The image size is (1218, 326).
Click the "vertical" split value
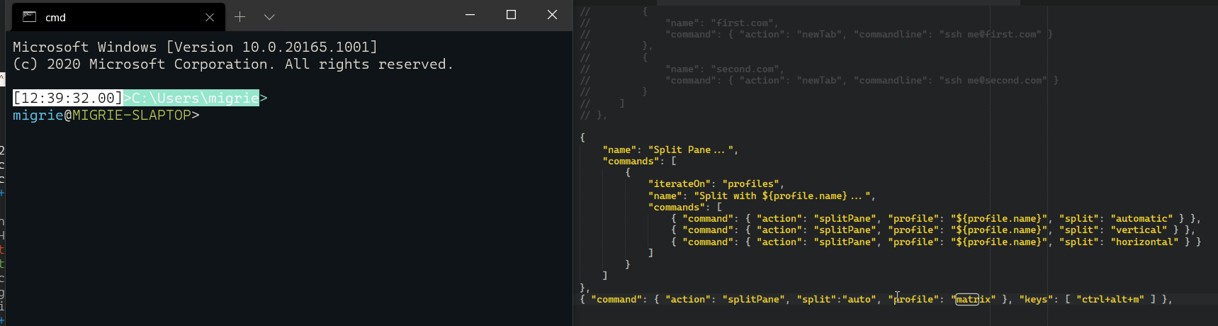1139,230
